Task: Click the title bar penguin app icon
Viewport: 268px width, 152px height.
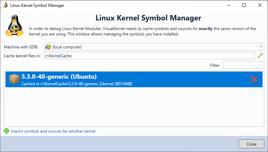Action: pos(6,5)
